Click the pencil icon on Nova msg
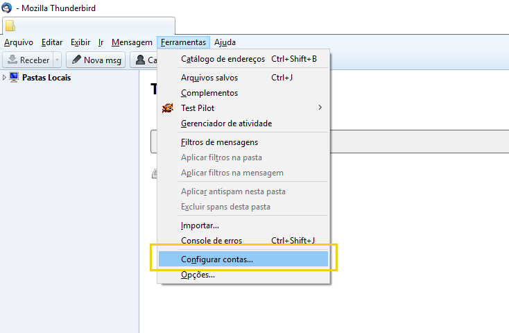Screen dimensions: 509x333 pyautogui.click(x=76, y=60)
